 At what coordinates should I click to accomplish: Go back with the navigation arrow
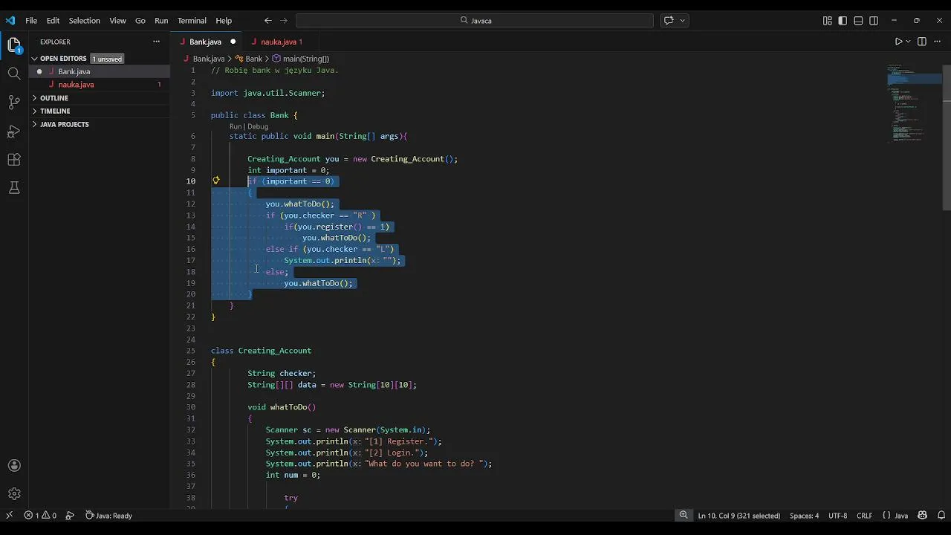coord(268,21)
